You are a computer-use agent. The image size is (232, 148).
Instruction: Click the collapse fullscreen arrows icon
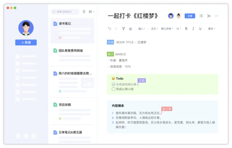click(x=209, y=16)
